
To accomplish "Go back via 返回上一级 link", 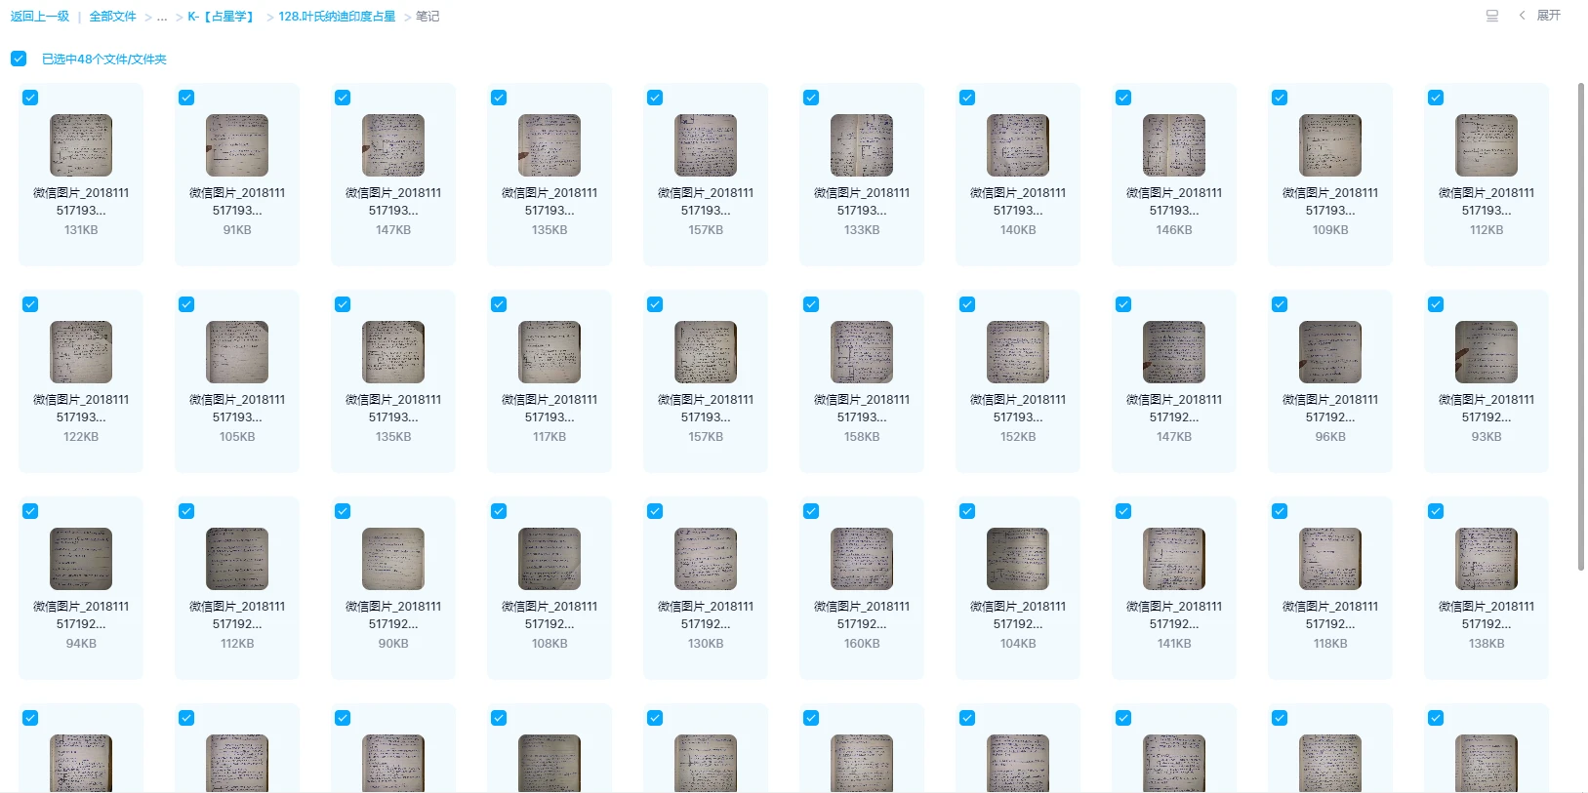I will coord(40,17).
